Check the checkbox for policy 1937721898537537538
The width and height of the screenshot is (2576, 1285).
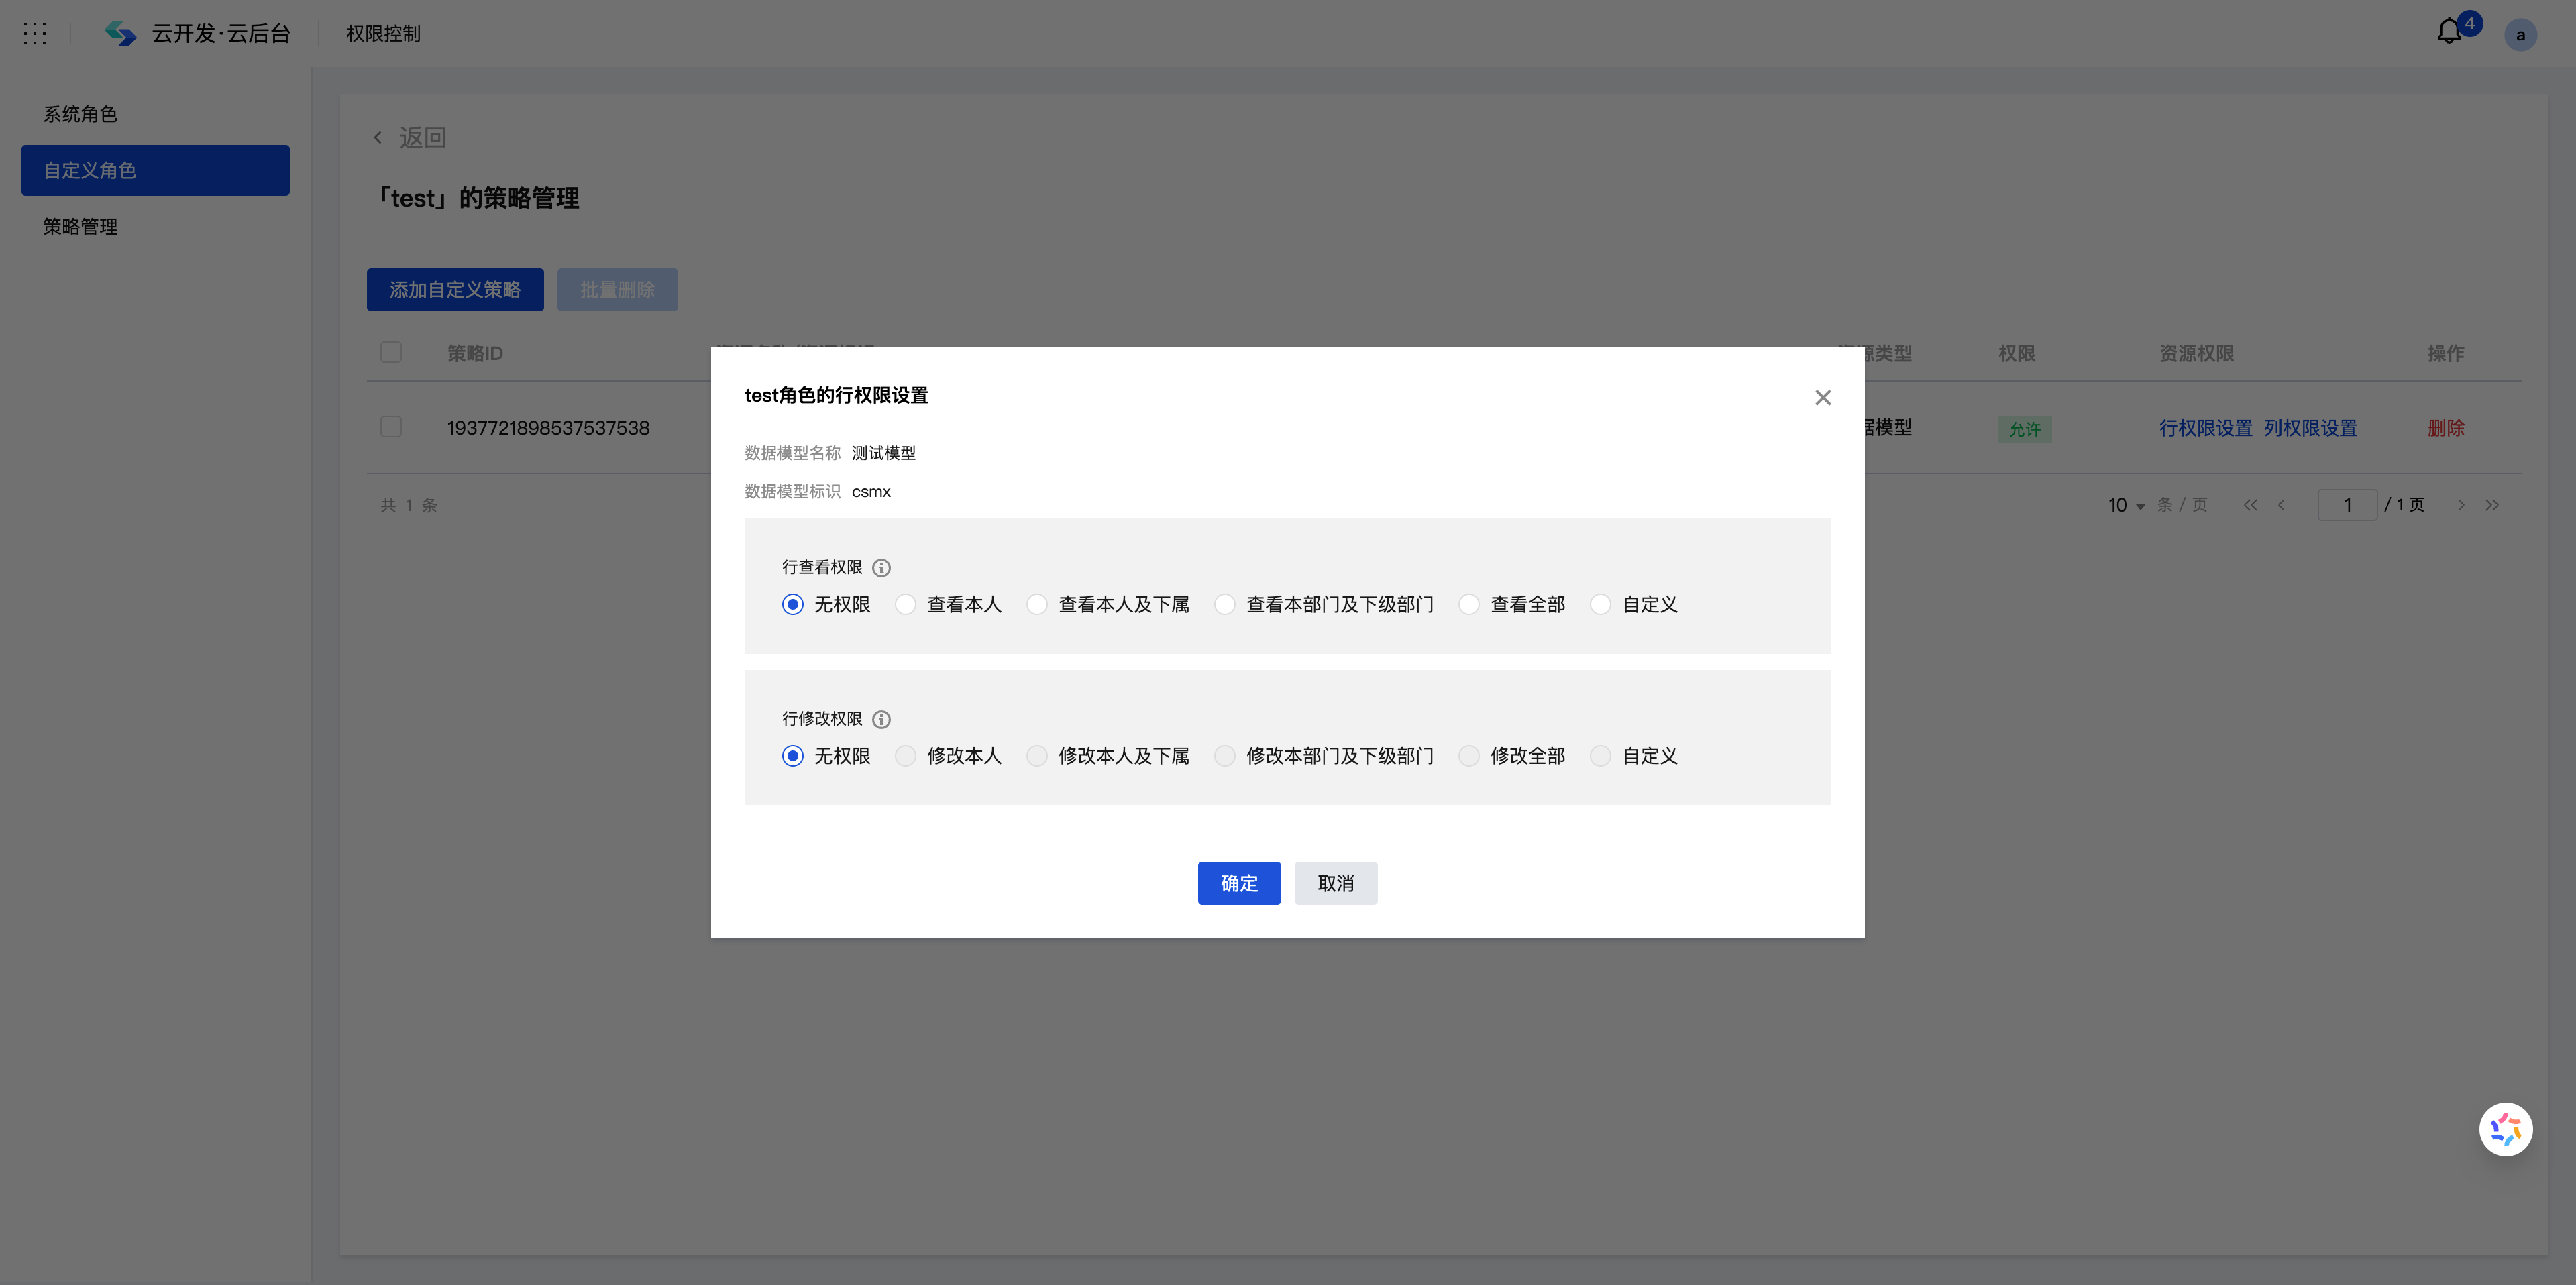pos(391,426)
